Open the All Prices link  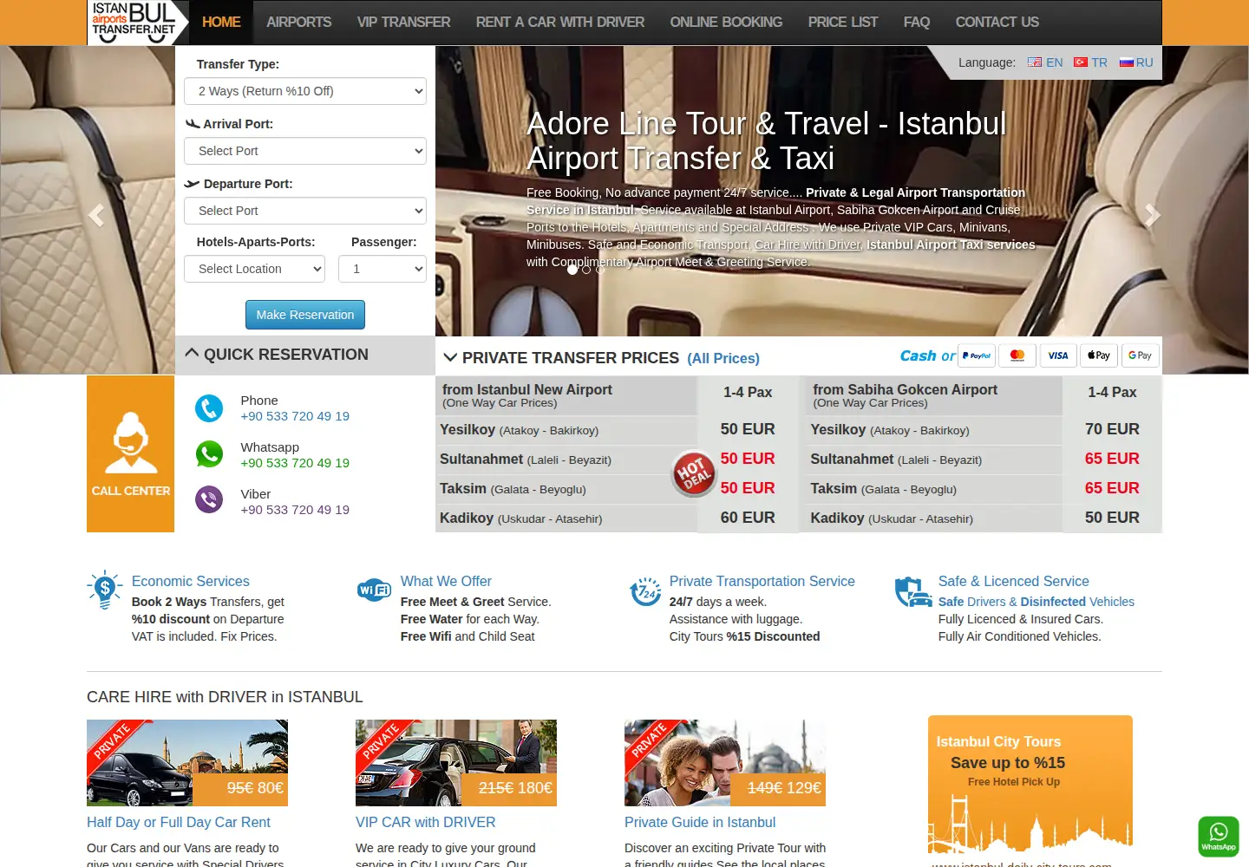(x=723, y=358)
